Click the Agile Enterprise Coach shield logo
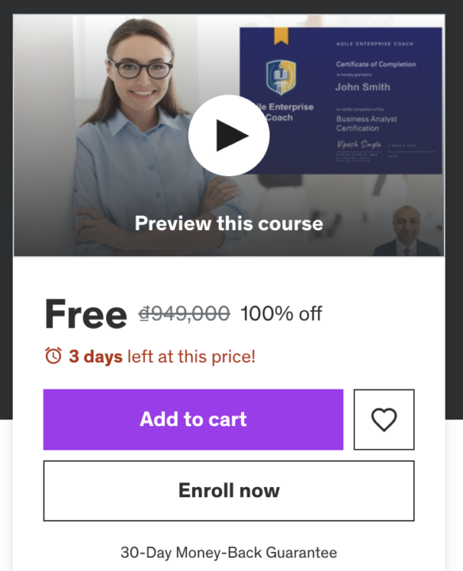 281,77
